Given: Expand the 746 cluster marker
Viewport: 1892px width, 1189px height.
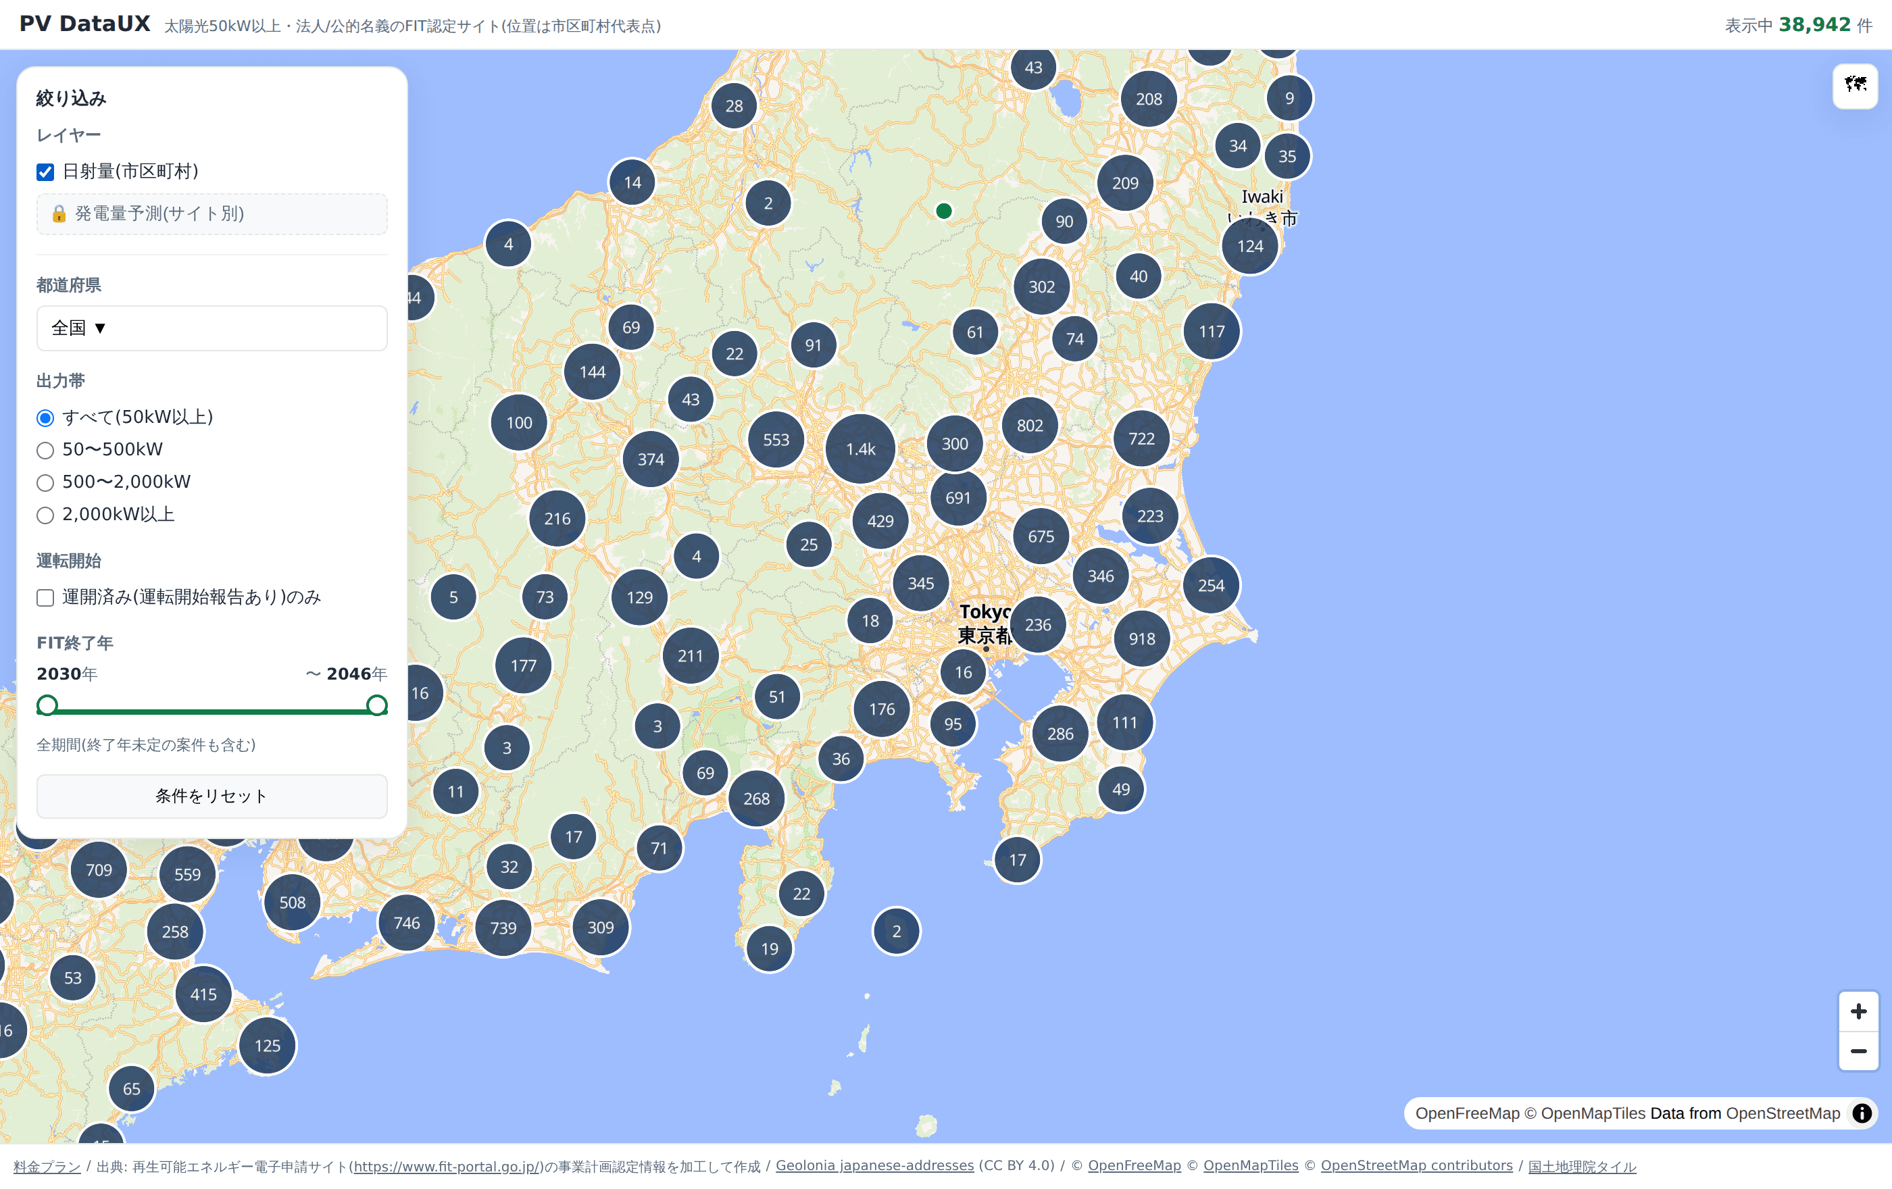Looking at the screenshot, I should pos(406,923).
